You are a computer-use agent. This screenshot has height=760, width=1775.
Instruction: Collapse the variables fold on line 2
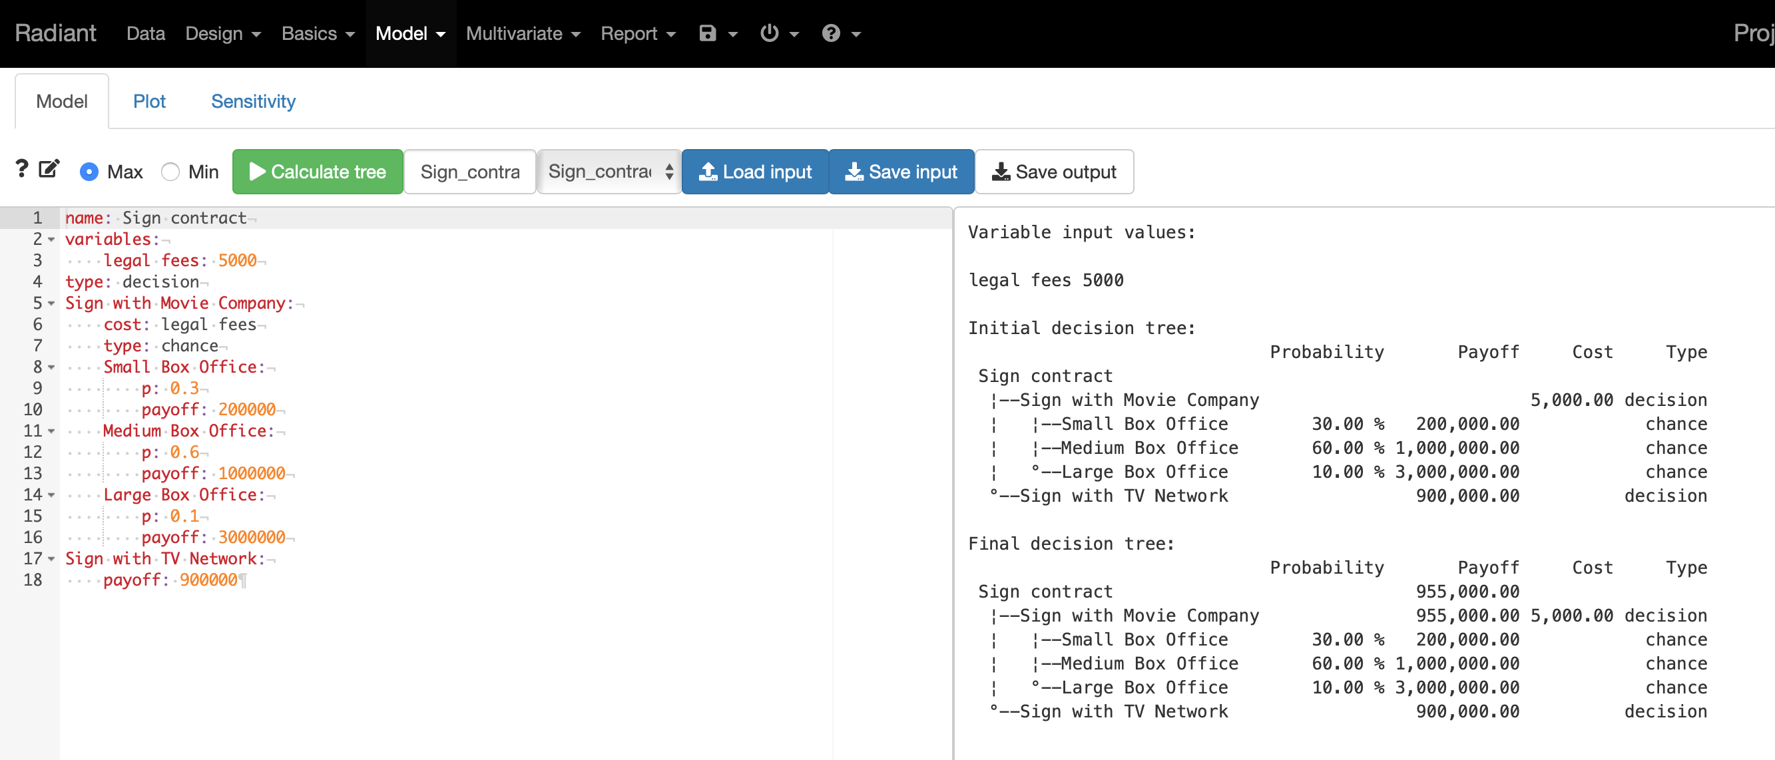[52, 239]
